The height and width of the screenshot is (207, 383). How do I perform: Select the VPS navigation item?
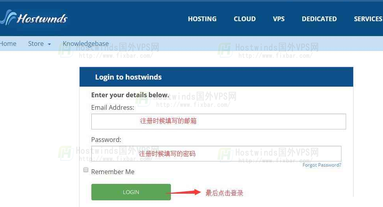pos(279,19)
